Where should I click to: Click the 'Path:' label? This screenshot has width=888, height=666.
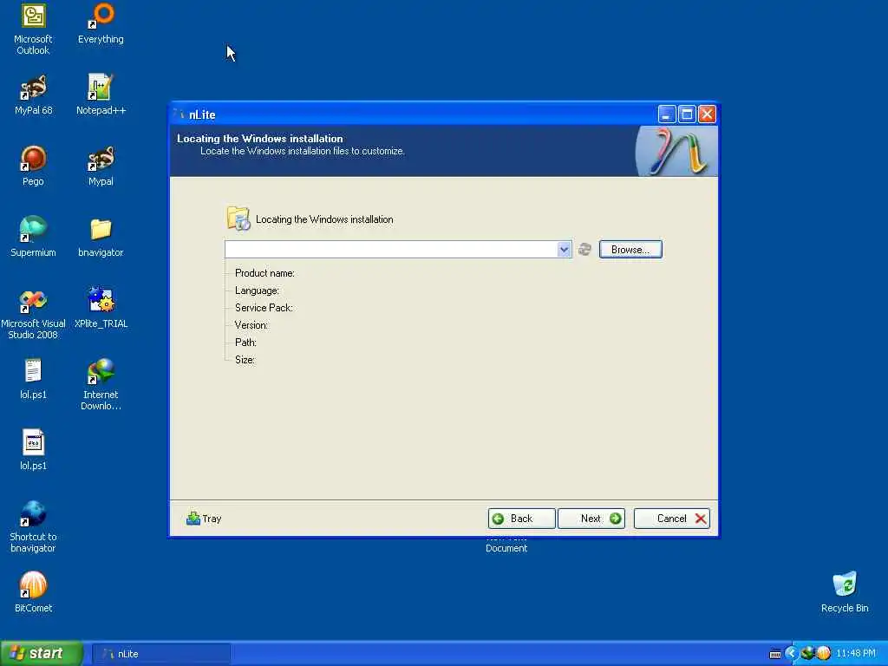(245, 342)
